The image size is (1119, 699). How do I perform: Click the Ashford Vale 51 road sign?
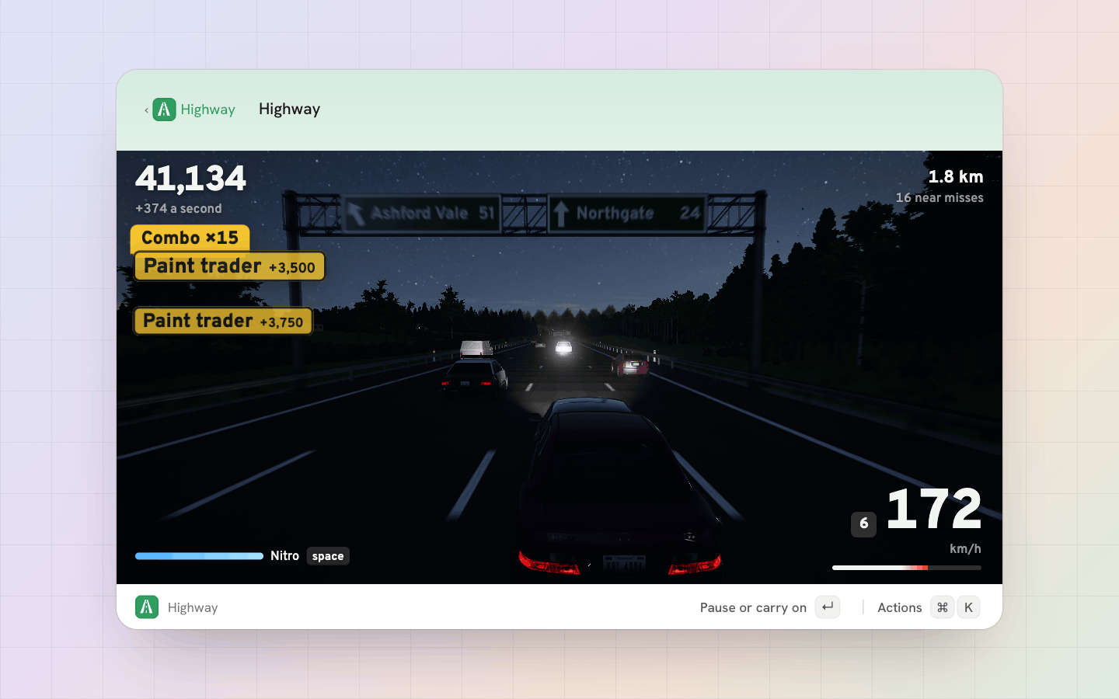coord(421,214)
